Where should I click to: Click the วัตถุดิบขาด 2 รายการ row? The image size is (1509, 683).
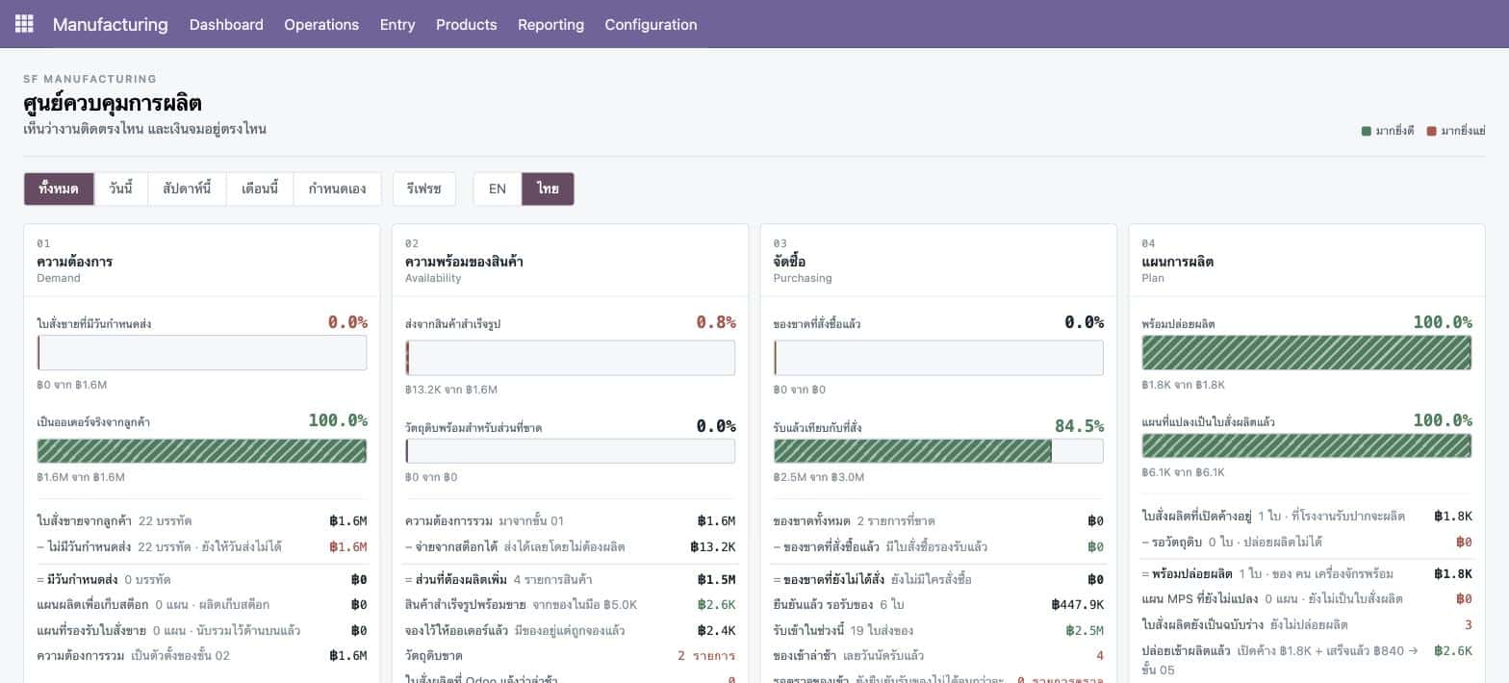coord(571,656)
